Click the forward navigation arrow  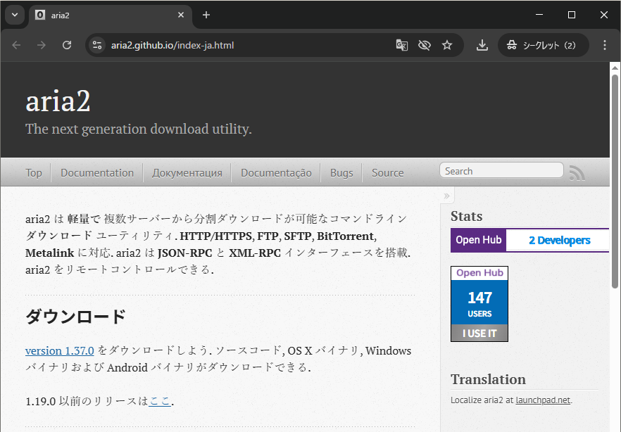point(41,45)
